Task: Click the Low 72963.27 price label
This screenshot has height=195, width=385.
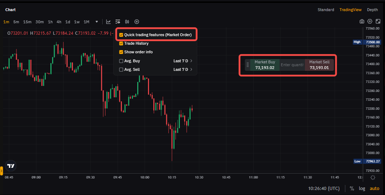Action: [x=368, y=161]
